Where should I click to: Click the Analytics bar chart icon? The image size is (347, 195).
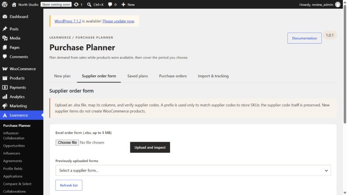coord(5,96)
